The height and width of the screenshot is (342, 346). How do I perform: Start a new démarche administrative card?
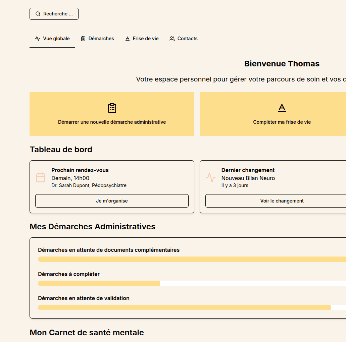pos(112,114)
